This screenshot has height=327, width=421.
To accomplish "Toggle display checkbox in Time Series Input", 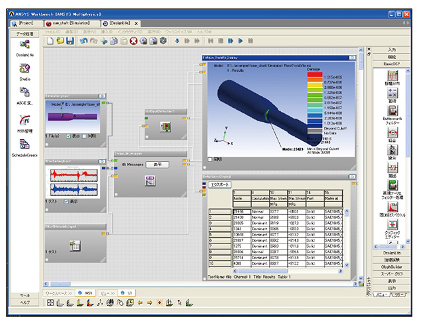I will click(x=66, y=201).
